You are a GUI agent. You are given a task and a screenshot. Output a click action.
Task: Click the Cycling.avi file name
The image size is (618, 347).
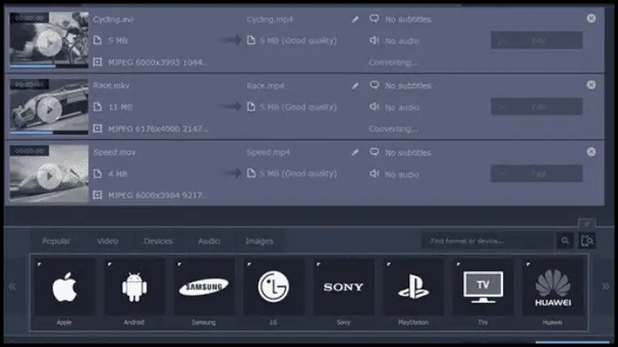tap(113, 19)
